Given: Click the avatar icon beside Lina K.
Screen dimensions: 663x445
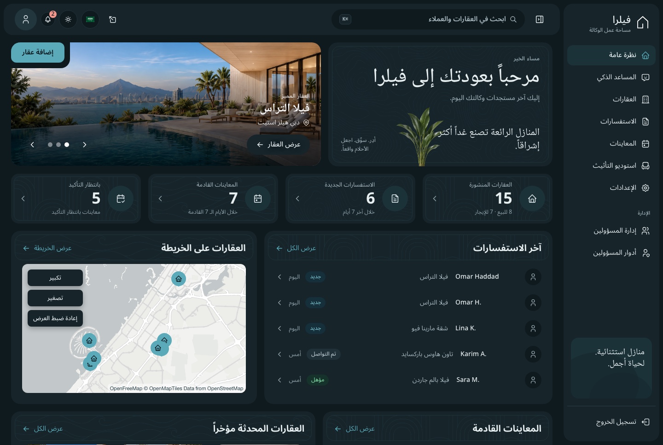Looking at the screenshot, I should point(533,328).
